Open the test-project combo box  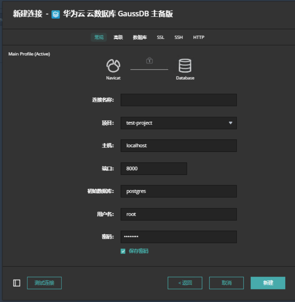pyautogui.click(x=175, y=123)
